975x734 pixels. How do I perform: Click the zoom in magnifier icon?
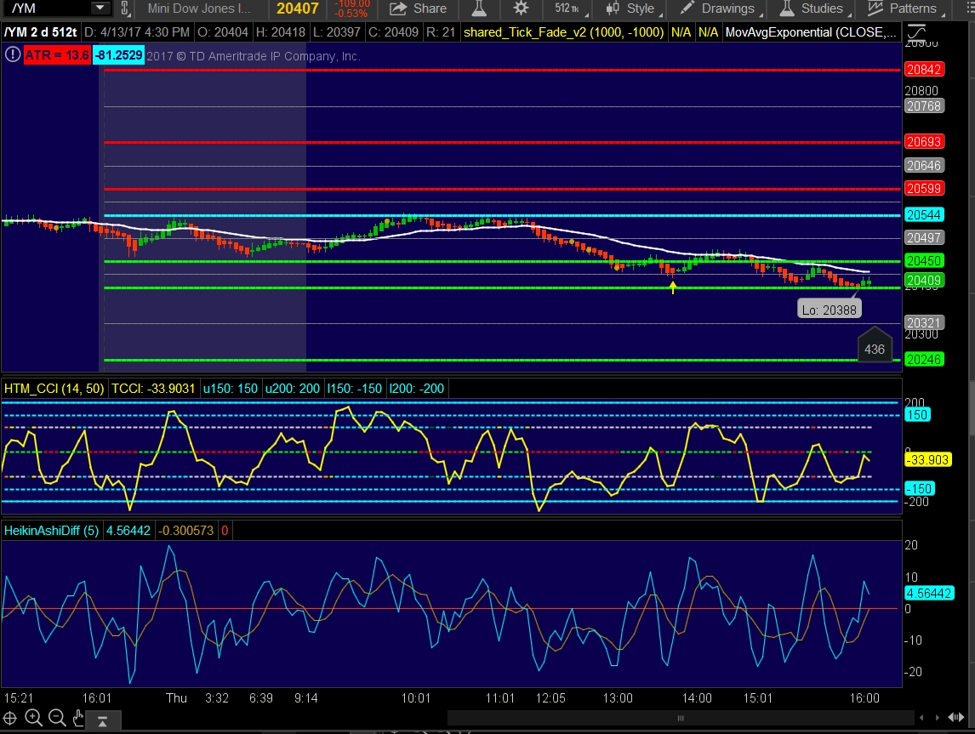(x=33, y=718)
